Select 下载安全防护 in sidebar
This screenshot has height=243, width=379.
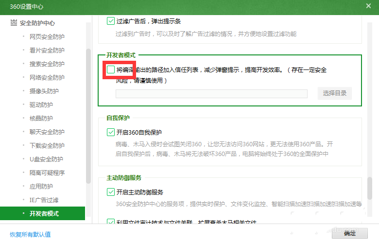(x=47, y=146)
